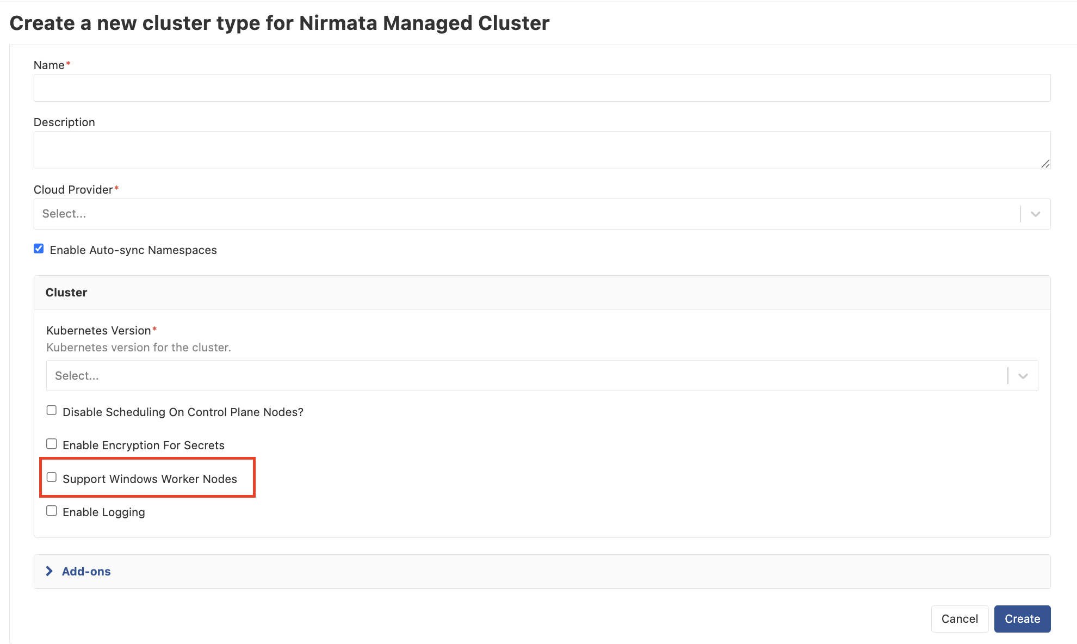Uncheck Enable Auto-sync Namespaces checkbox
This screenshot has width=1077, height=644.
coord(39,249)
